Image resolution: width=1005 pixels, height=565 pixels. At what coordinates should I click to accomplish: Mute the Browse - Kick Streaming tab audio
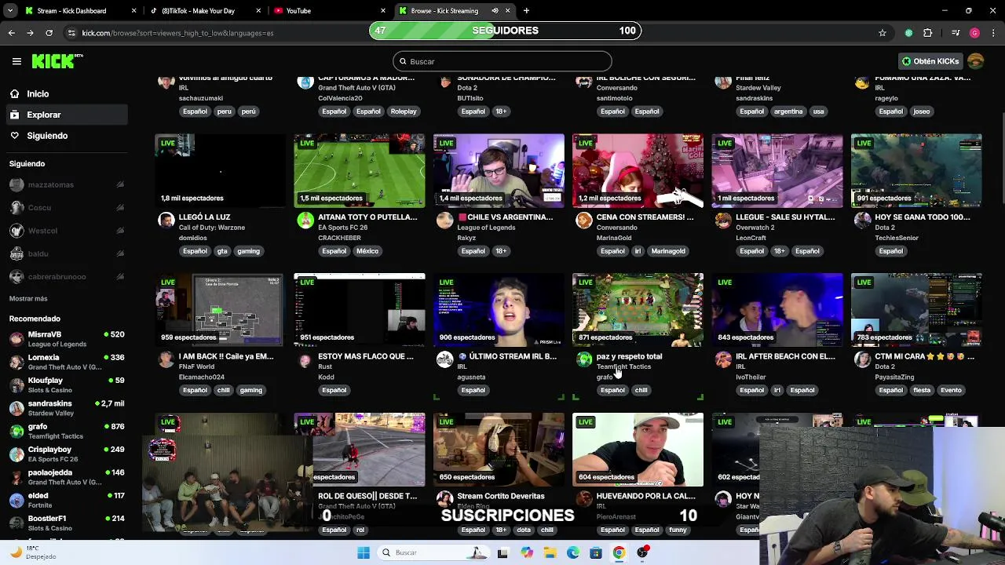click(495, 11)
